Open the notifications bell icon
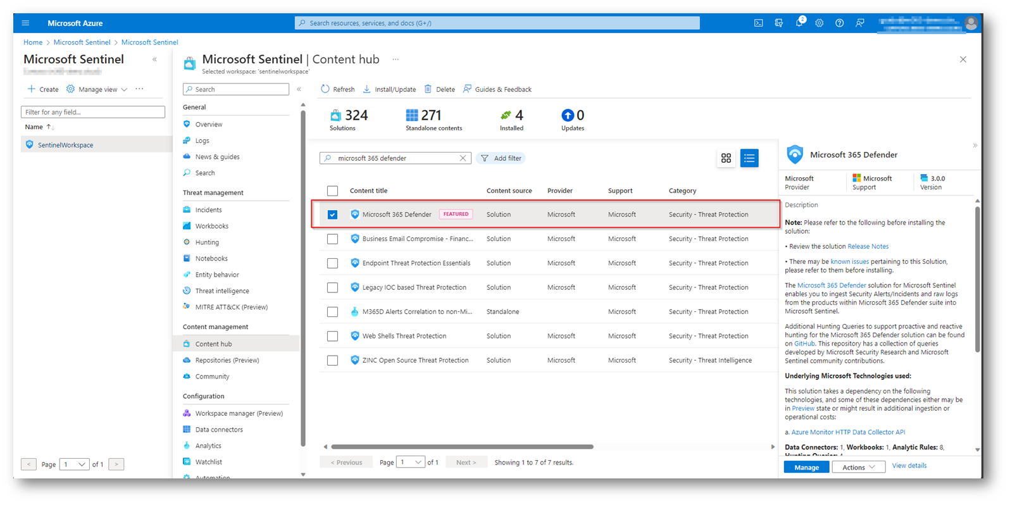The height and width of the screenshot is (505, 1010). (799, 23)
